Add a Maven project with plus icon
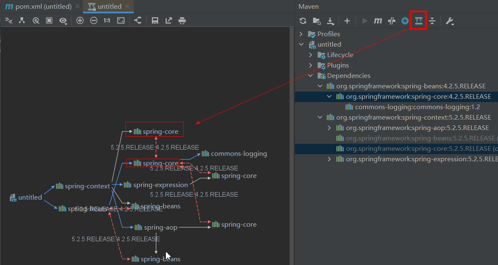Viewport: 498px width, 265px height. tap(347, 21)
